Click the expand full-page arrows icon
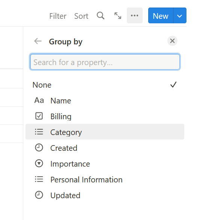Viewport: 218px width, 220px height. (x=118, y=15)
